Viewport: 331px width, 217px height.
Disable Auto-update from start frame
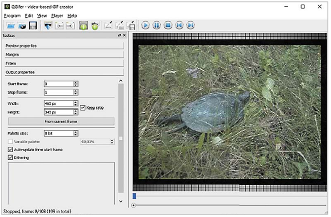(x=11, y=150)
